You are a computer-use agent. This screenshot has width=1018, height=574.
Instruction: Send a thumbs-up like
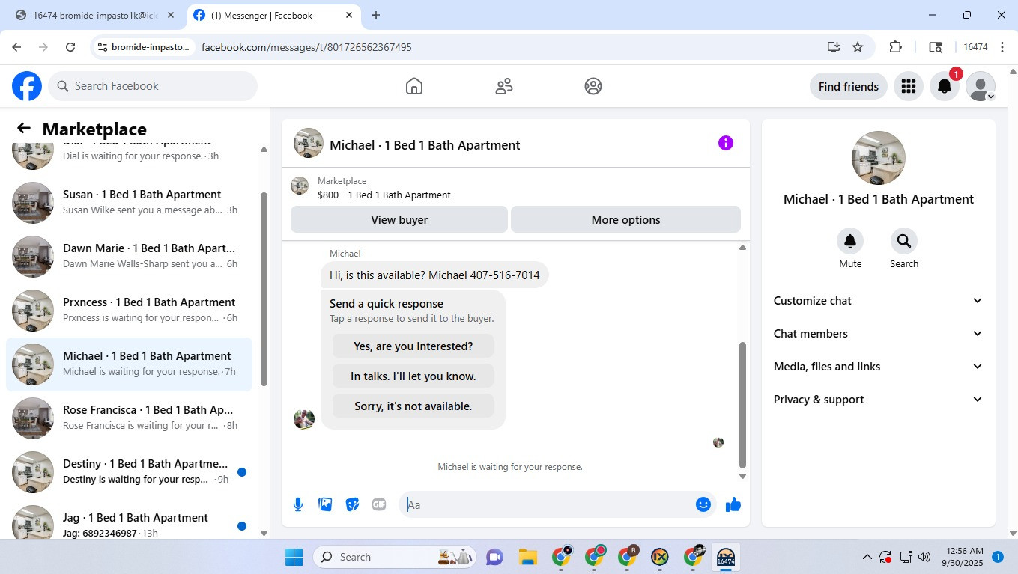point(733,504)
